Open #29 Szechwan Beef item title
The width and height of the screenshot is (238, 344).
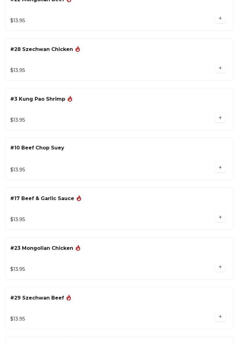(37, 298)
